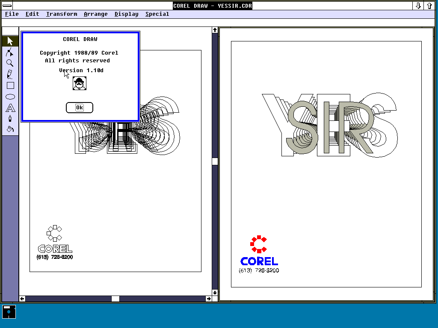Activate the Zoom magnifier tool
The height and width of the screenshot is (328, 438).
[10, 63]
